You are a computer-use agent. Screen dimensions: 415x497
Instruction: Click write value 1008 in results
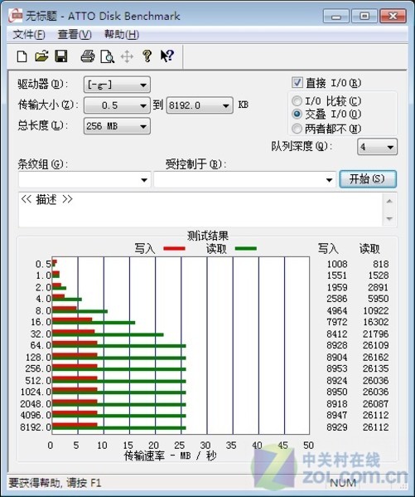click(337, 264)
